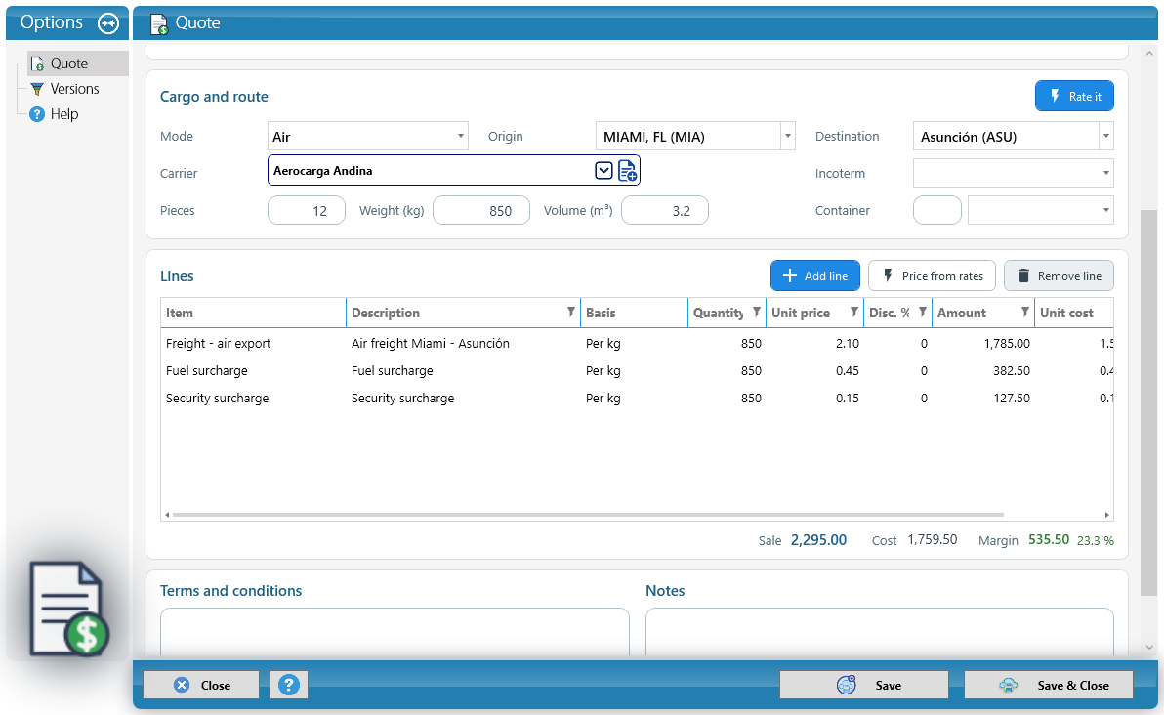
Task: Click the blue question mark help button
Action: pos(289,685)
